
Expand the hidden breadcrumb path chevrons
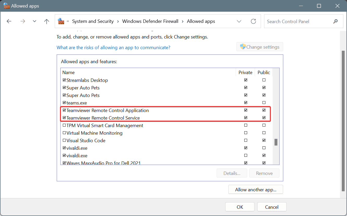pyautogui.click(x=68, y=21)
